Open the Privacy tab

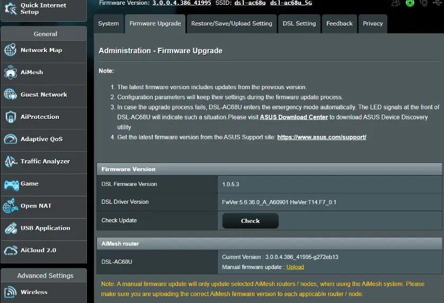[372, 23]
